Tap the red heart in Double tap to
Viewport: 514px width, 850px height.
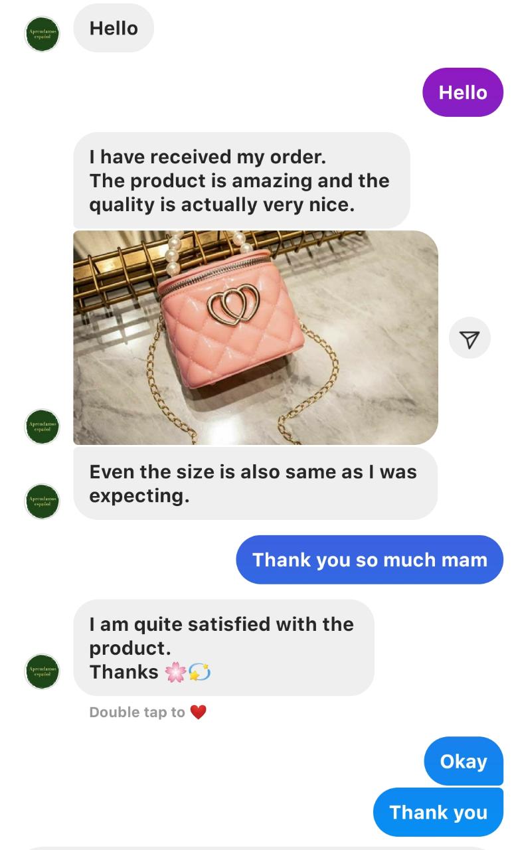coord(198,712)
